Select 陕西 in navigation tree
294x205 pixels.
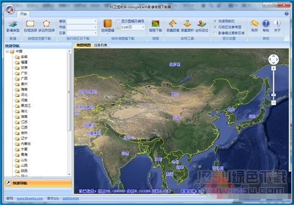tap(24, 171)
